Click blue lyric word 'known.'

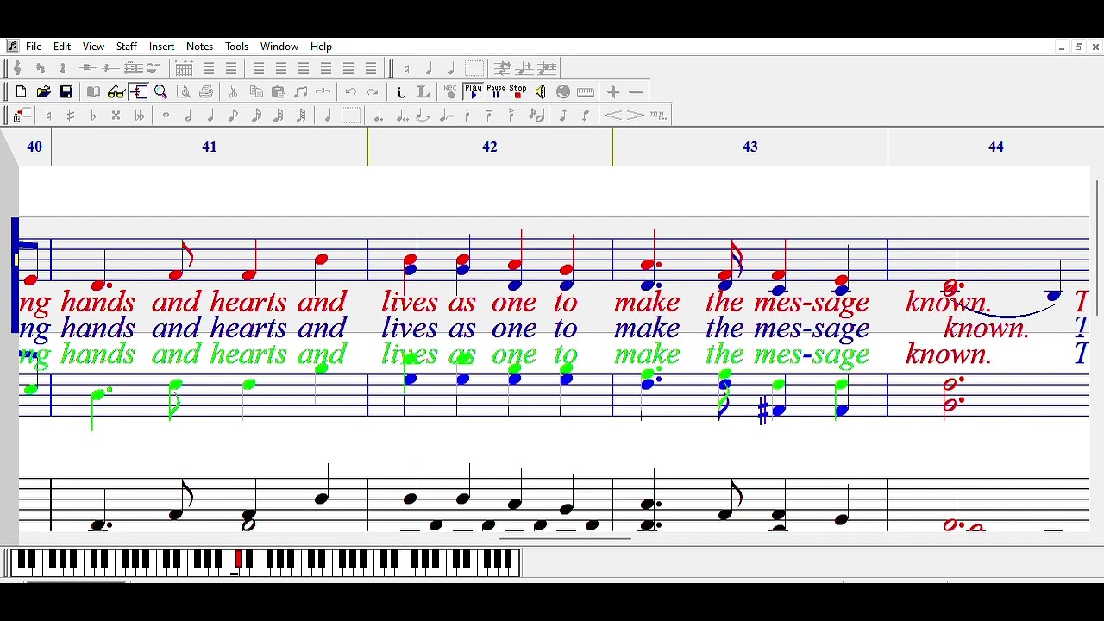(986, 329)
